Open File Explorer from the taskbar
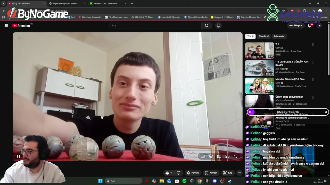Screen dimensions: 330x185 [162, 181]
